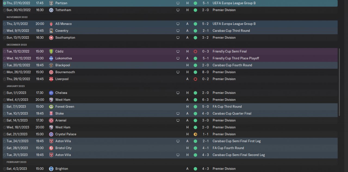
Task: Open Carabao Cup Semi Final First Leg link
Action: (237, 141)
